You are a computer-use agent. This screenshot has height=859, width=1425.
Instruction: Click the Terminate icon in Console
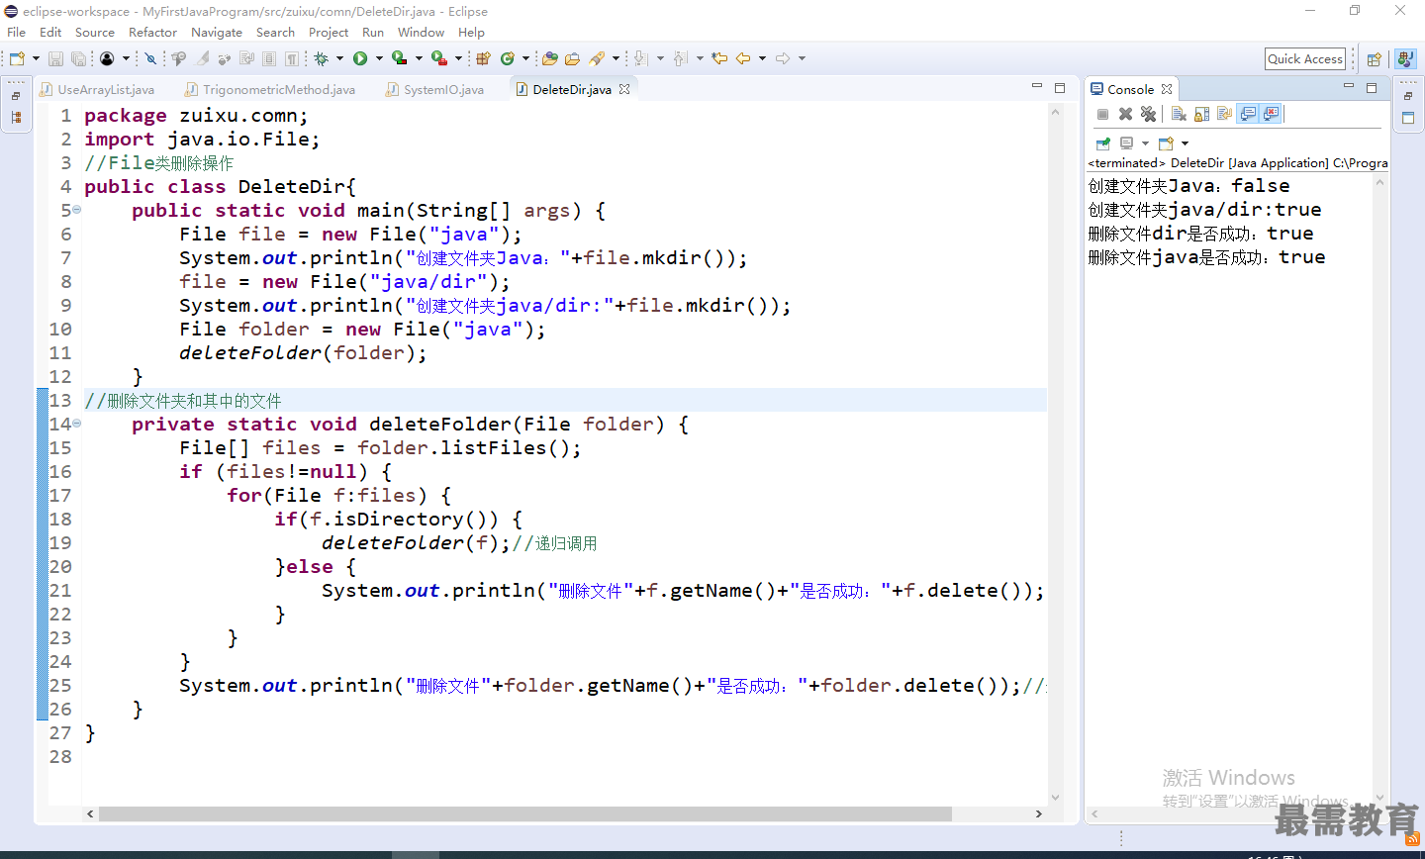(1102, 114)
